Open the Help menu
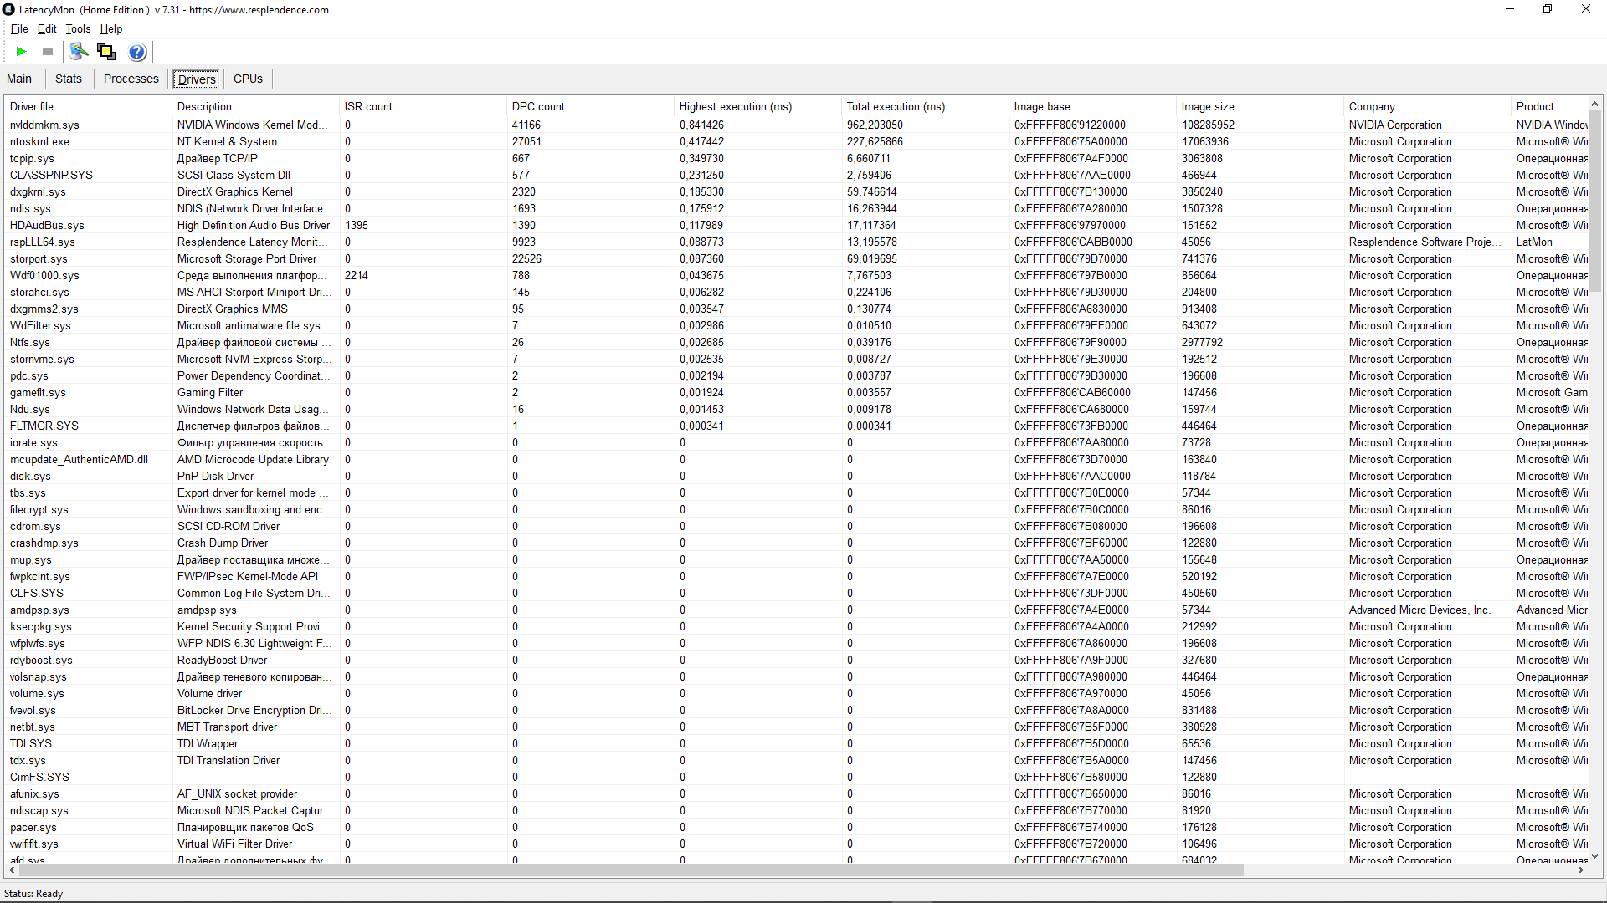Image resolution: width=1607 pixels, height=903 pixels. click(x=111, y=28)
